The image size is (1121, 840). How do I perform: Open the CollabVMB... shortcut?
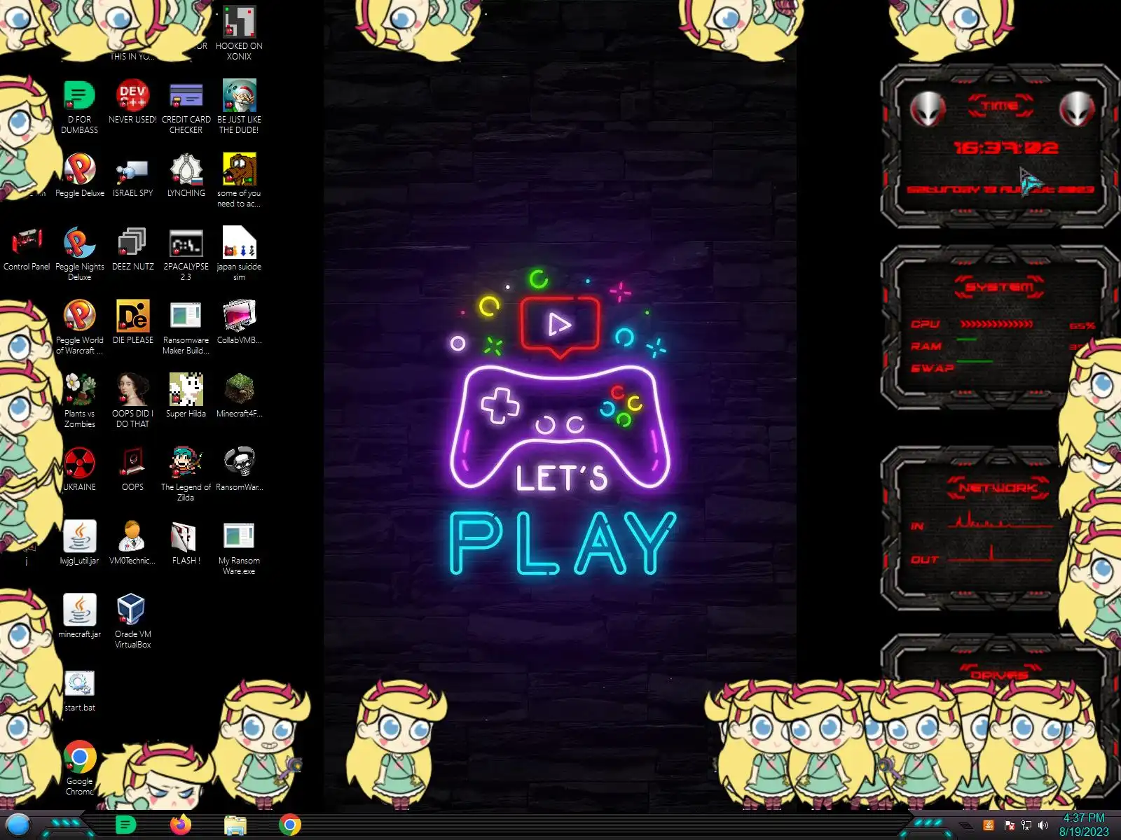tap(239, 322)
